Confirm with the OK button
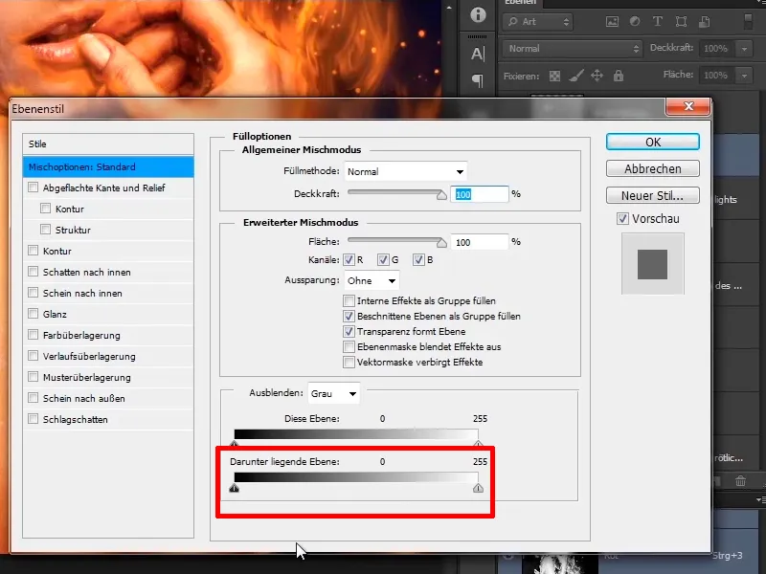This screenshot has width=766, height=574. point(653,142)
